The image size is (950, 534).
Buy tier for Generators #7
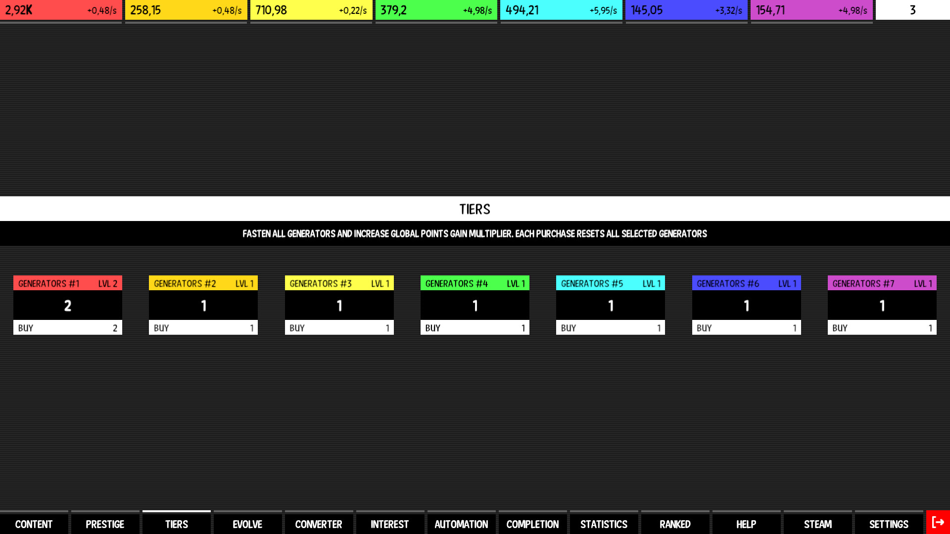(882, 328)
